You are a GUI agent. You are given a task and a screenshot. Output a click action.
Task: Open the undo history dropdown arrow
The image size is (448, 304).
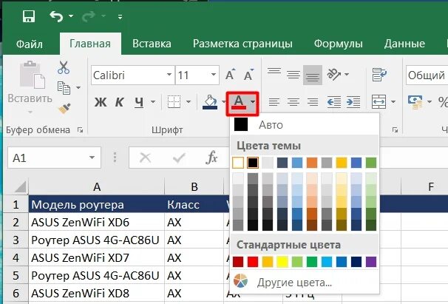pyautogui.click(x=70, y=16)
